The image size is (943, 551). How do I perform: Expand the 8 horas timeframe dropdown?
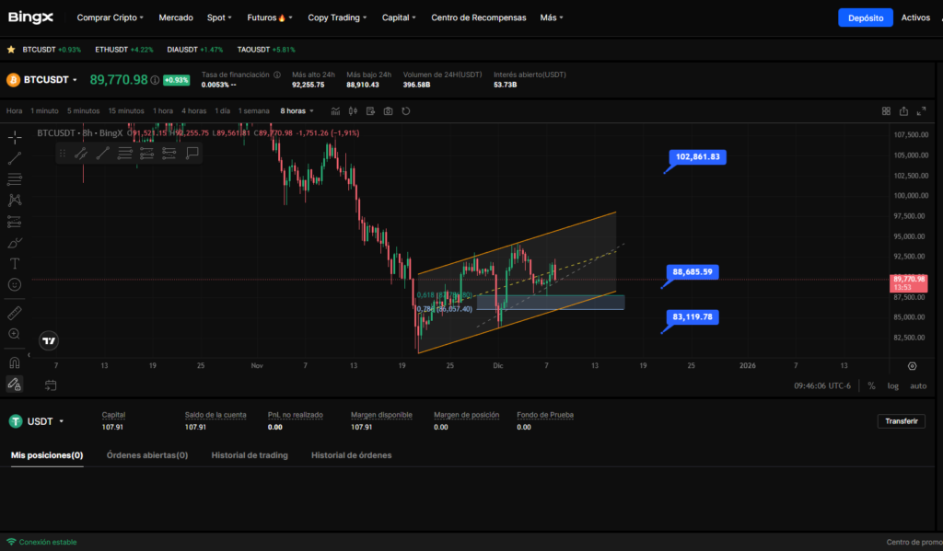300,111
